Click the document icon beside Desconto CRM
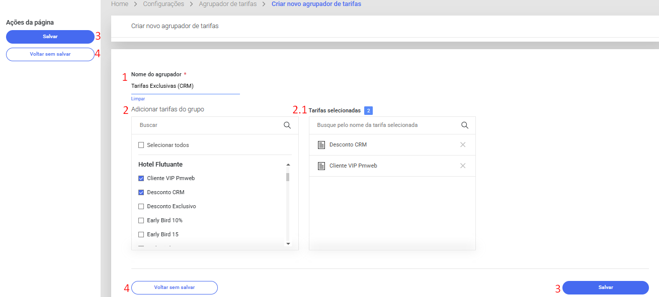Screen dimensions: 659x297 tap(321, 145)
